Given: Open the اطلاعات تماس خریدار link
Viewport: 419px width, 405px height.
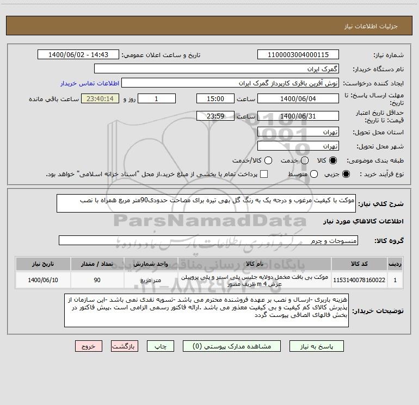Looking at the screenshot, I should [x=90, y=83].
